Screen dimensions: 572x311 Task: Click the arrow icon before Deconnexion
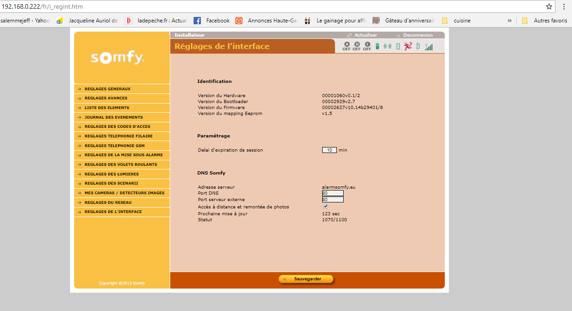click(x=399, y=35)
